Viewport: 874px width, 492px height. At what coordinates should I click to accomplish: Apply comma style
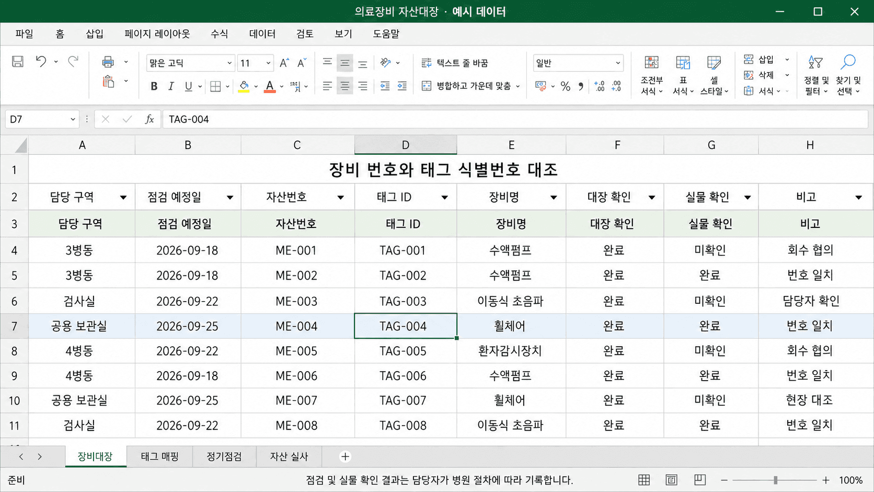pos(581,86)
